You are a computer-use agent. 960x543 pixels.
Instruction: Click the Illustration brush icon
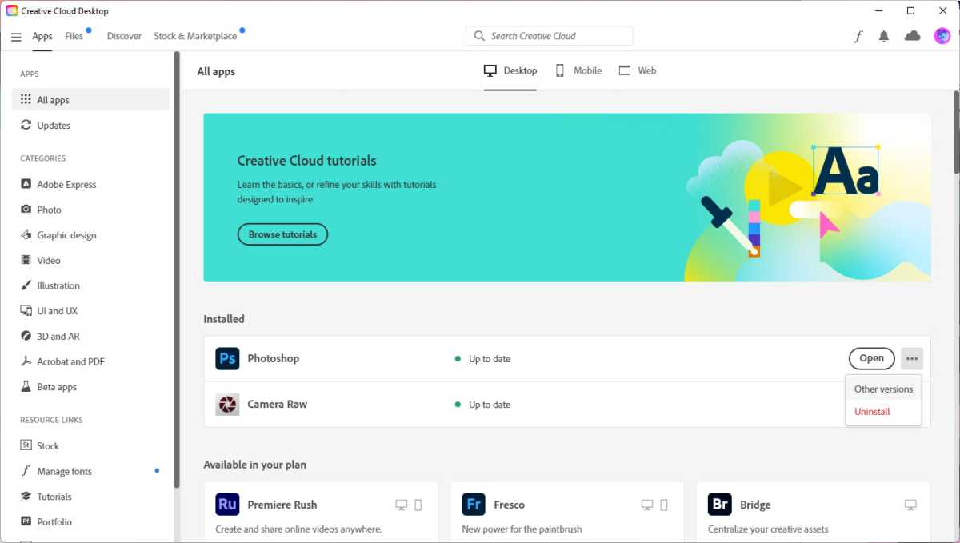tap(26, 285)
